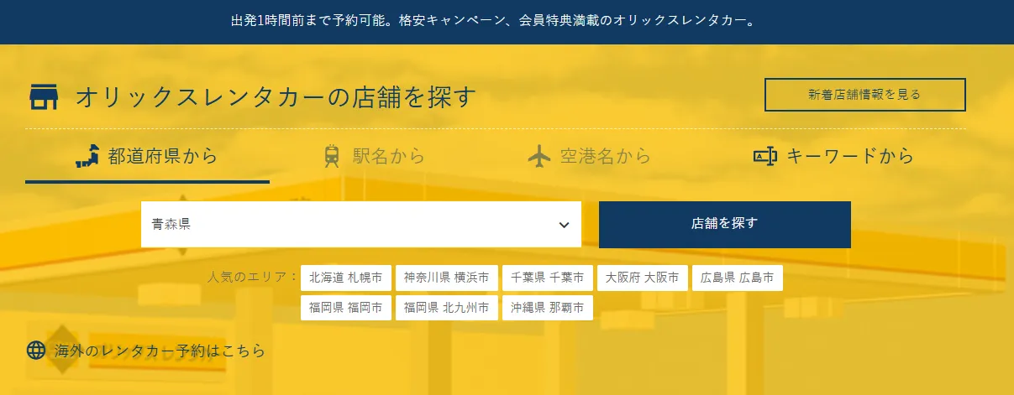1014x395 pixels.
Task: Switch to the 空港名から tab
Action: click(x=590, y=157)
